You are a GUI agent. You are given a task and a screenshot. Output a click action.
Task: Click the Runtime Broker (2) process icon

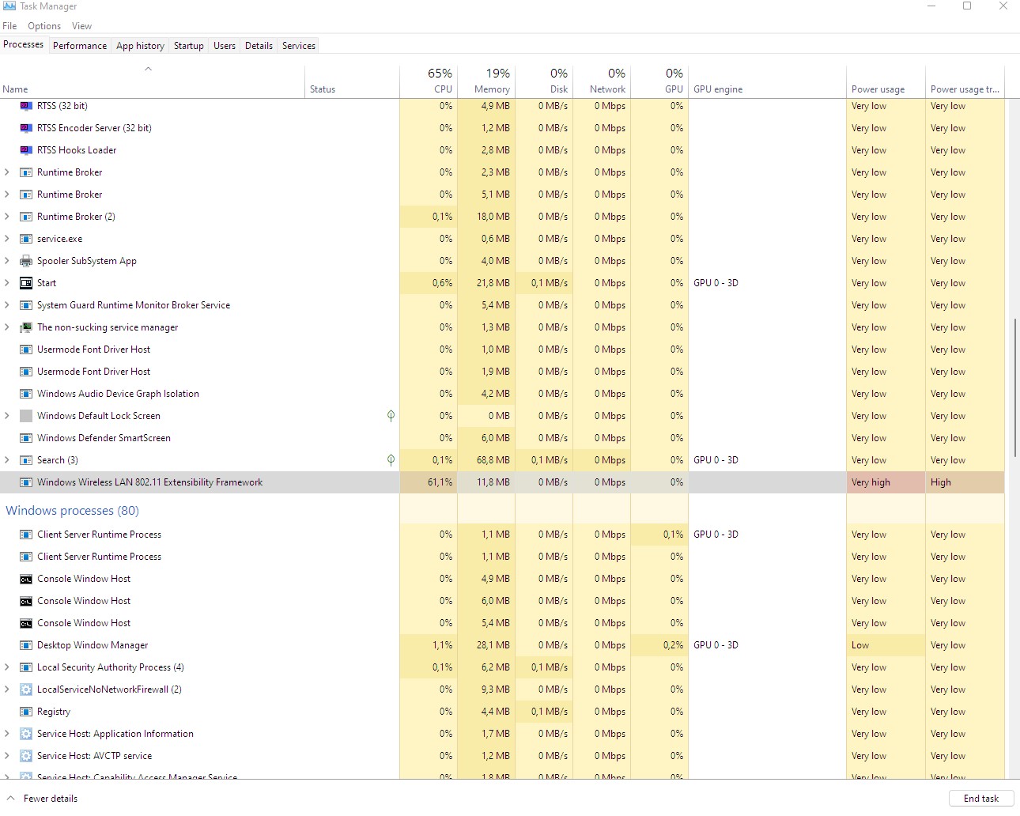(x=26, y=217)
